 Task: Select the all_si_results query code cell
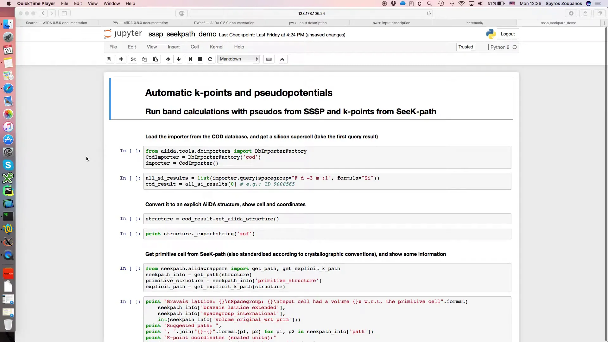click(x=327, y=181)
